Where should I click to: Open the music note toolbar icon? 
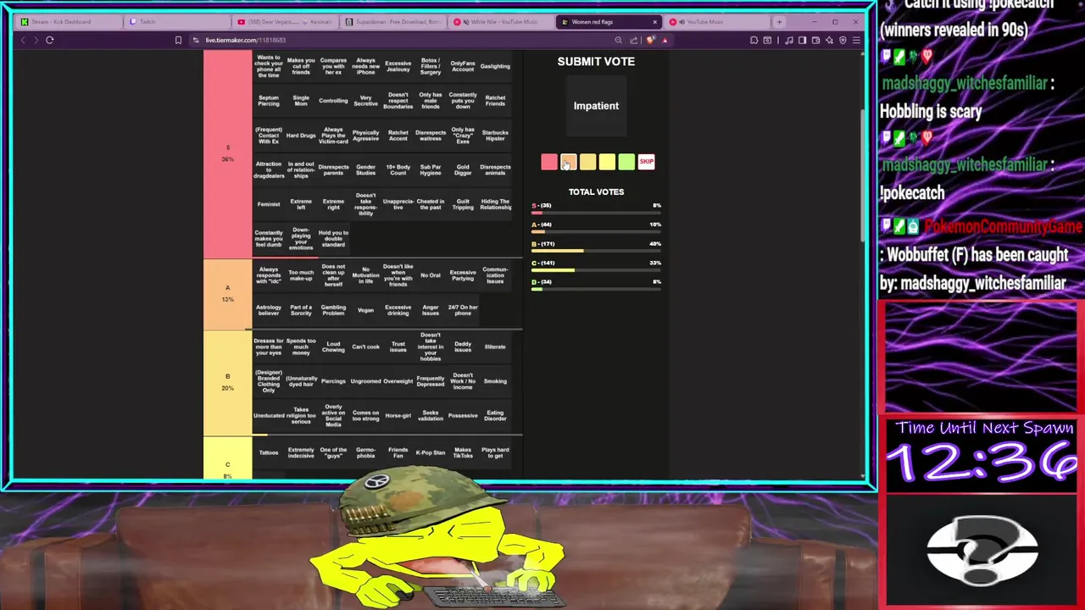[x=791, y=40]
